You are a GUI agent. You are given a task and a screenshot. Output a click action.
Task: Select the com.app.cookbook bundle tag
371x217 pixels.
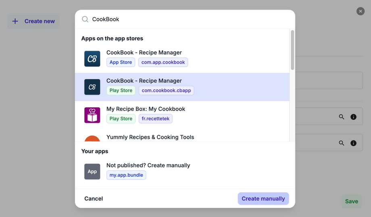click(163, 62)
